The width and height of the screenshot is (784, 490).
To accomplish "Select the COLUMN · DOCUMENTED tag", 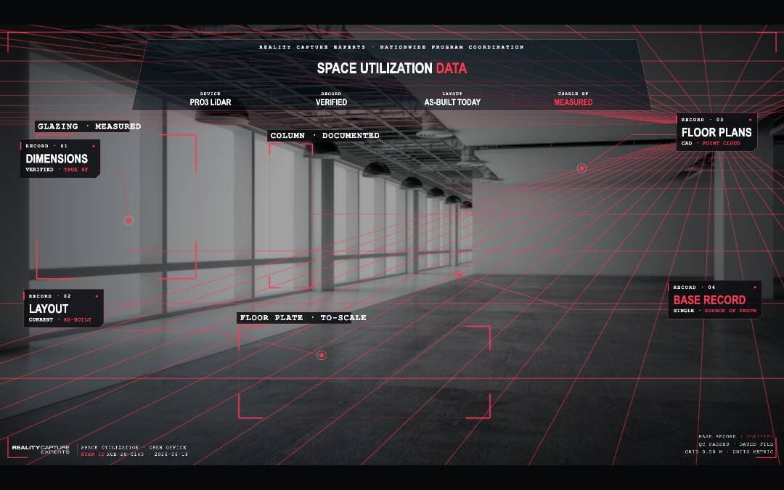I will pyautogui.click(x=324, y=136).
